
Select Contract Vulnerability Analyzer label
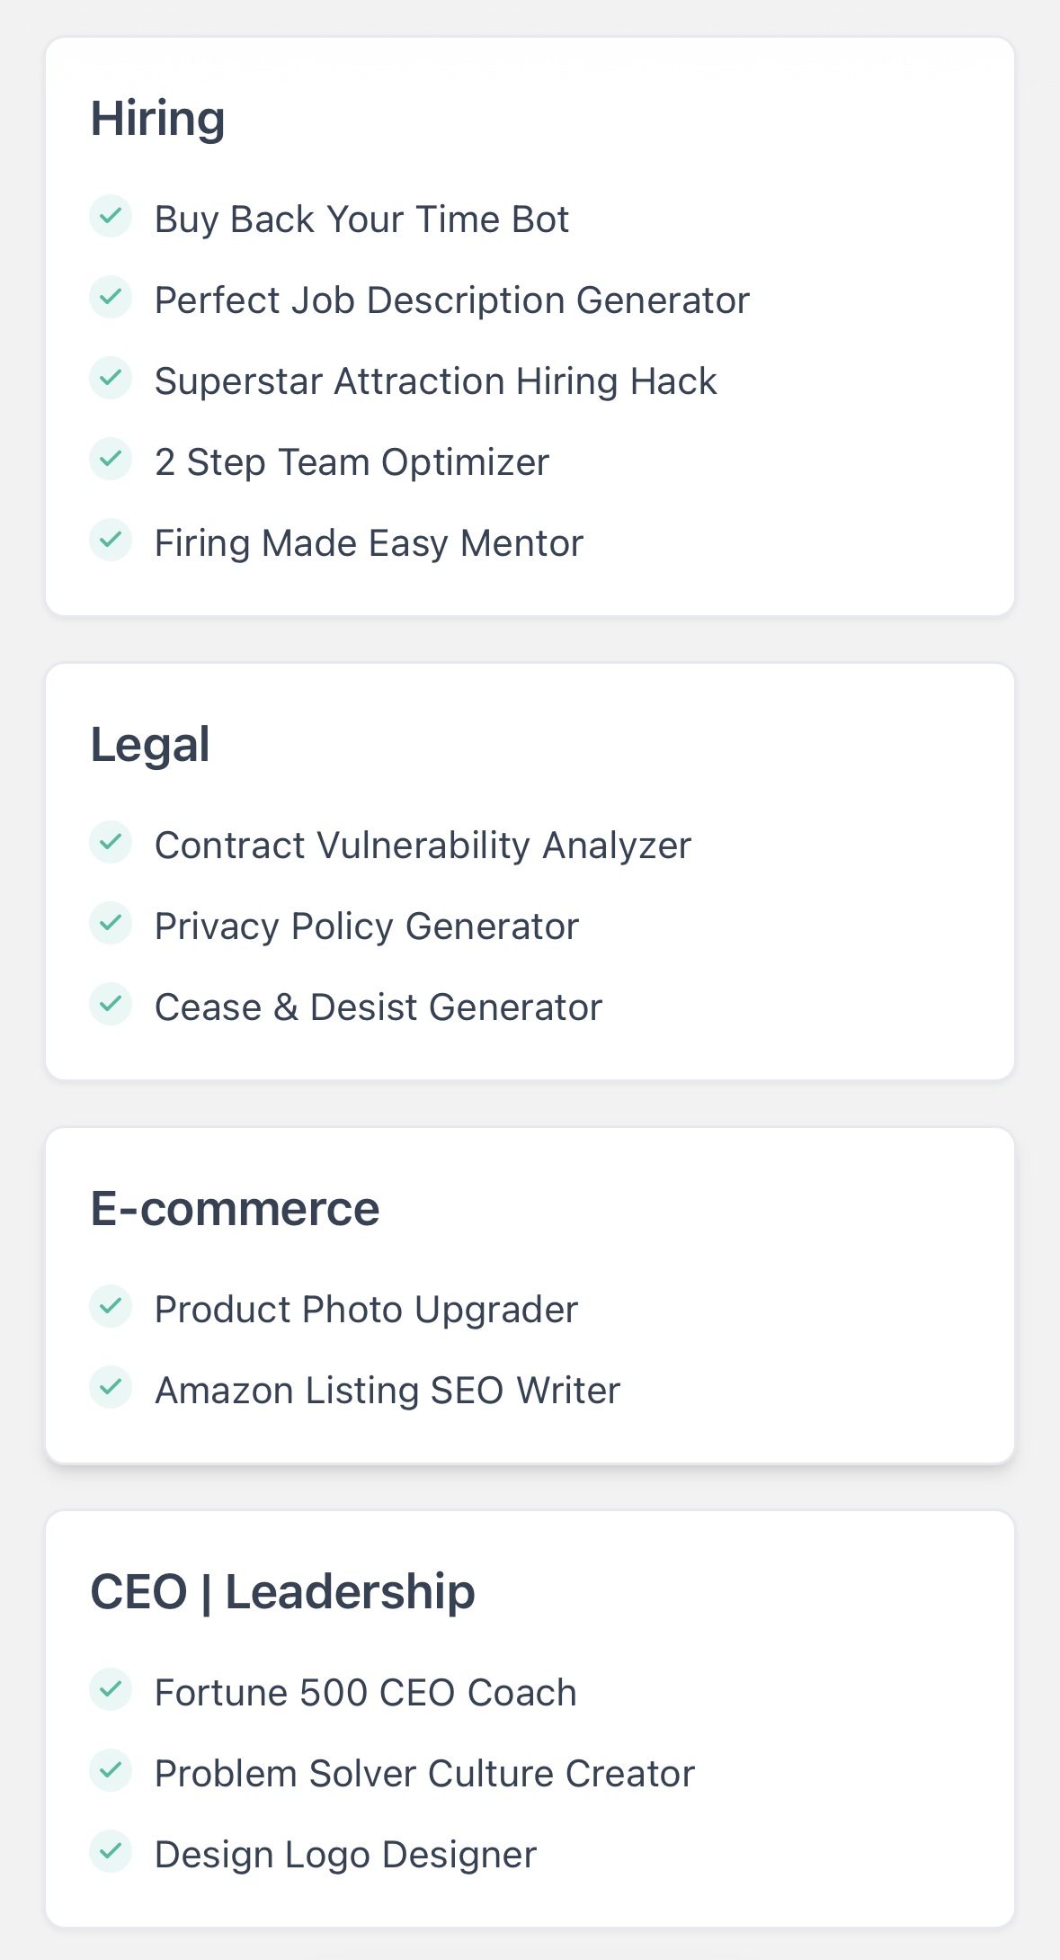click(x=423, y=846)
